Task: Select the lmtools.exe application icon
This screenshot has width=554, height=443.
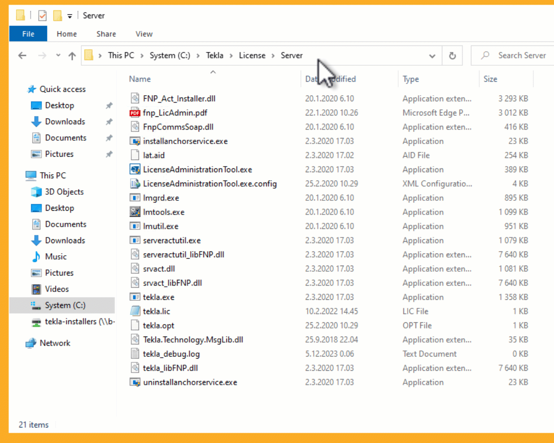Action: click(x=135, y=212)
